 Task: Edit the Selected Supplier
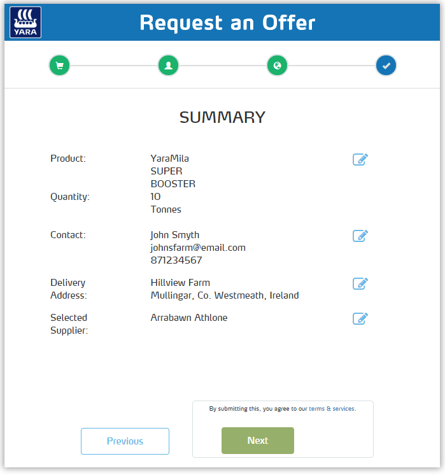[x=360, y=318]
